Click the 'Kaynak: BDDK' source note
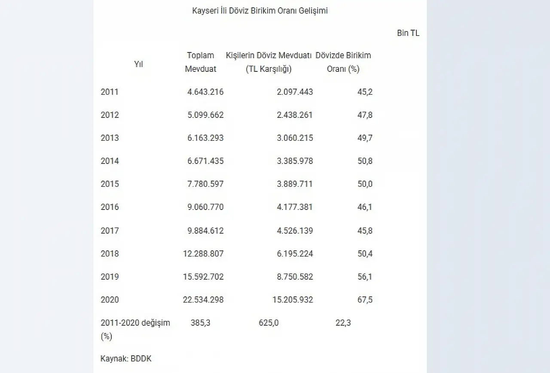 tap(126, 358)
